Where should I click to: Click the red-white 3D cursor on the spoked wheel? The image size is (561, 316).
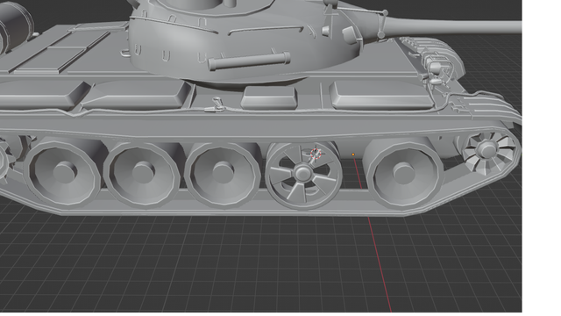pyautogui.click(x=316, y=154)
